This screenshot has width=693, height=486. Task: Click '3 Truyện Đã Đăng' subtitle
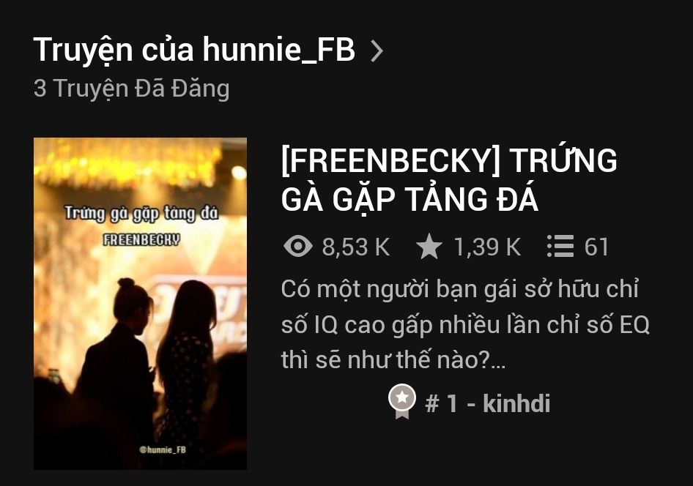point(132,89)
